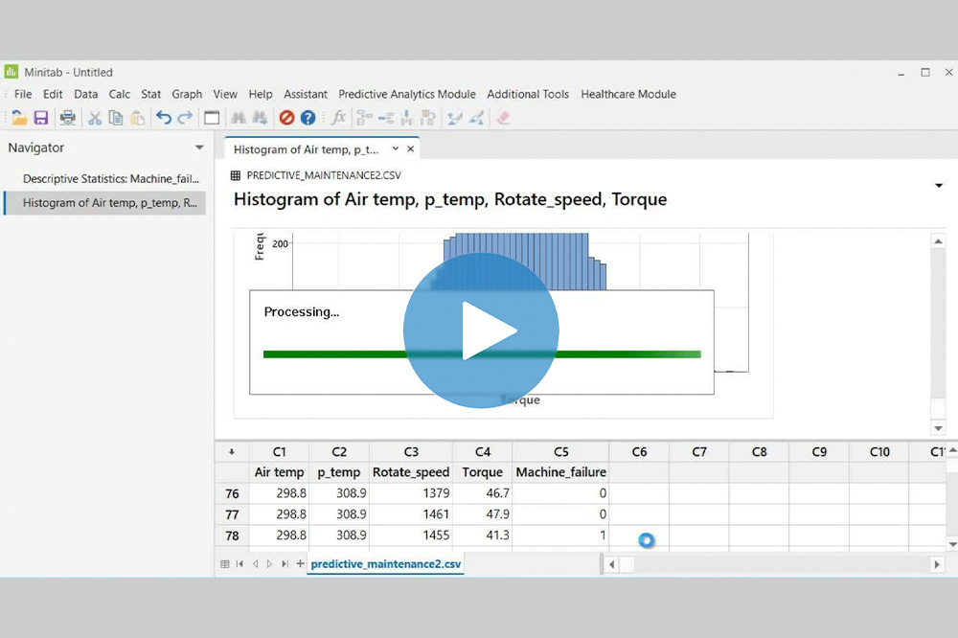The image size is (958, 638).
Task: Open the Graph menu
Action: click(x=187, y=94)
